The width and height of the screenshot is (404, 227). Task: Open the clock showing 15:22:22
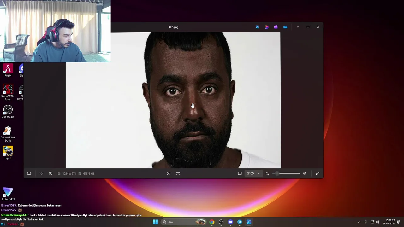point(389,222)
